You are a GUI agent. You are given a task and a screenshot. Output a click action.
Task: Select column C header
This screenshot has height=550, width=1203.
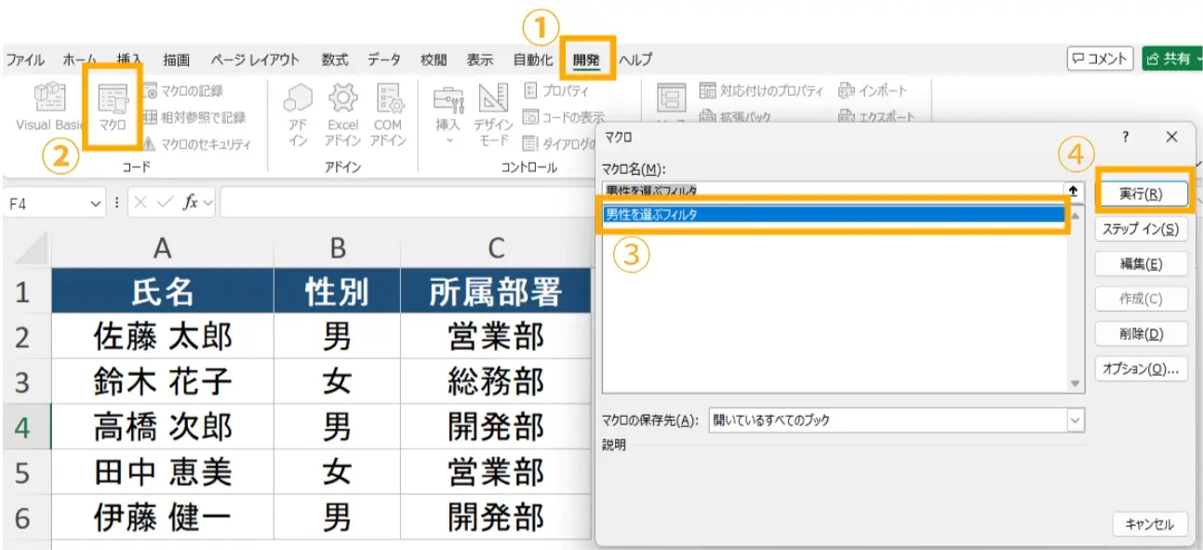(x=496, y=248)
